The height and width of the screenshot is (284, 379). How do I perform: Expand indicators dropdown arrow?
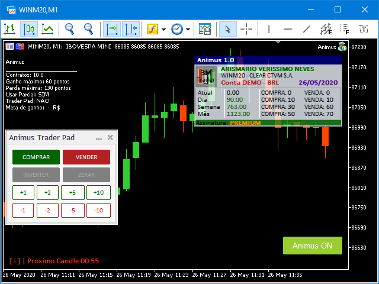(163, 30)
